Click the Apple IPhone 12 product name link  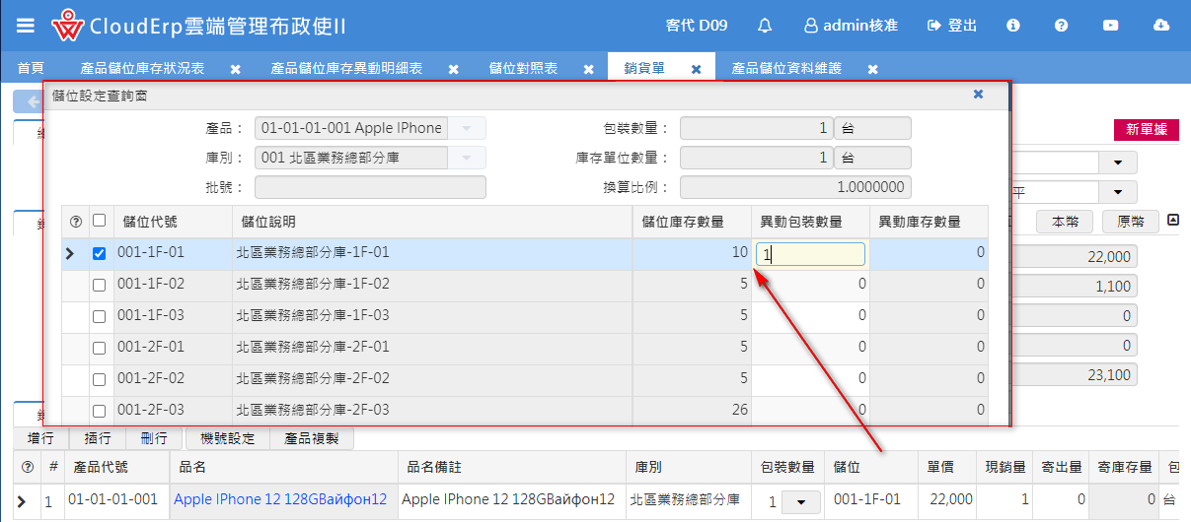tap(280, 500)
